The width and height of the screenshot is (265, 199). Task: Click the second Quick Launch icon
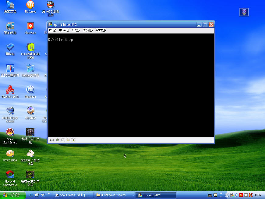(x=37, y=195)
